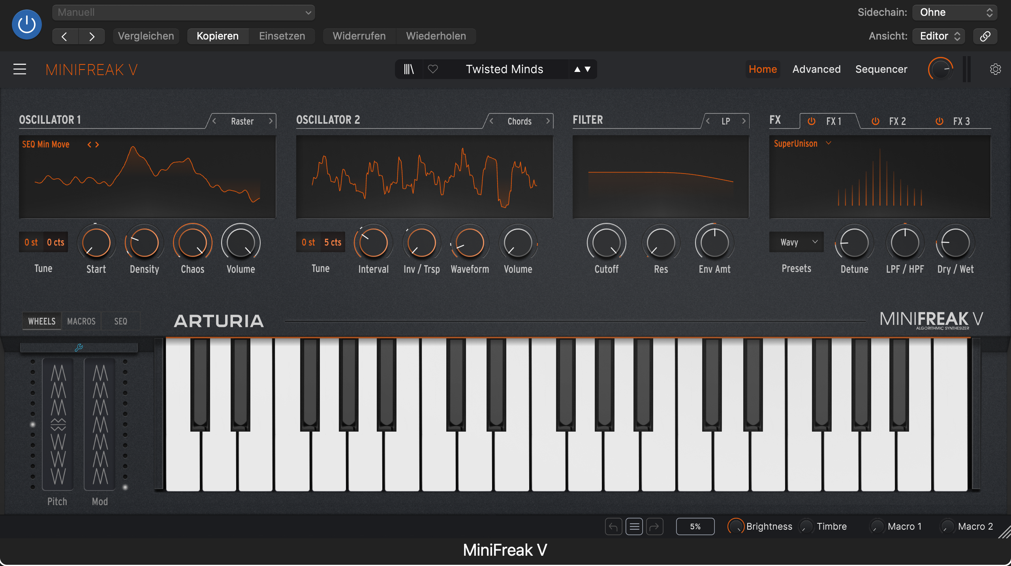Image resolution: width=1011 pixels, height=566 pixels.
Task: Switch to the SEQ tab
Action: [120, 321]
